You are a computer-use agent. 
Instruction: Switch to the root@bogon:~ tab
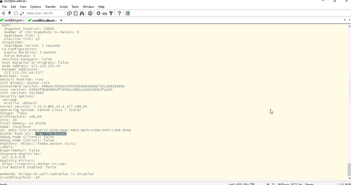[x=13, y=20]
